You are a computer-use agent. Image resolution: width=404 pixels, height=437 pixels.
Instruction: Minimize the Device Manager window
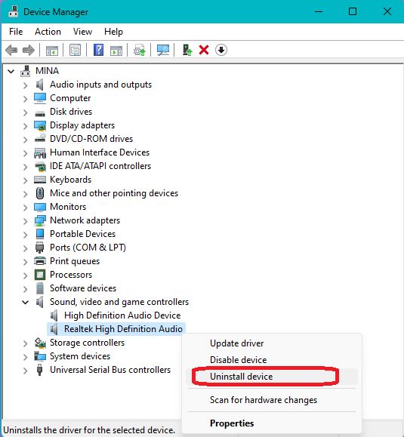tap(319, 12)
